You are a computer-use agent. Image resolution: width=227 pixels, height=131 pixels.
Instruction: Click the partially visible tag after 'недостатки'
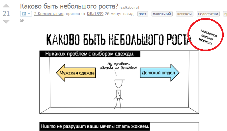tap(225, 14)
